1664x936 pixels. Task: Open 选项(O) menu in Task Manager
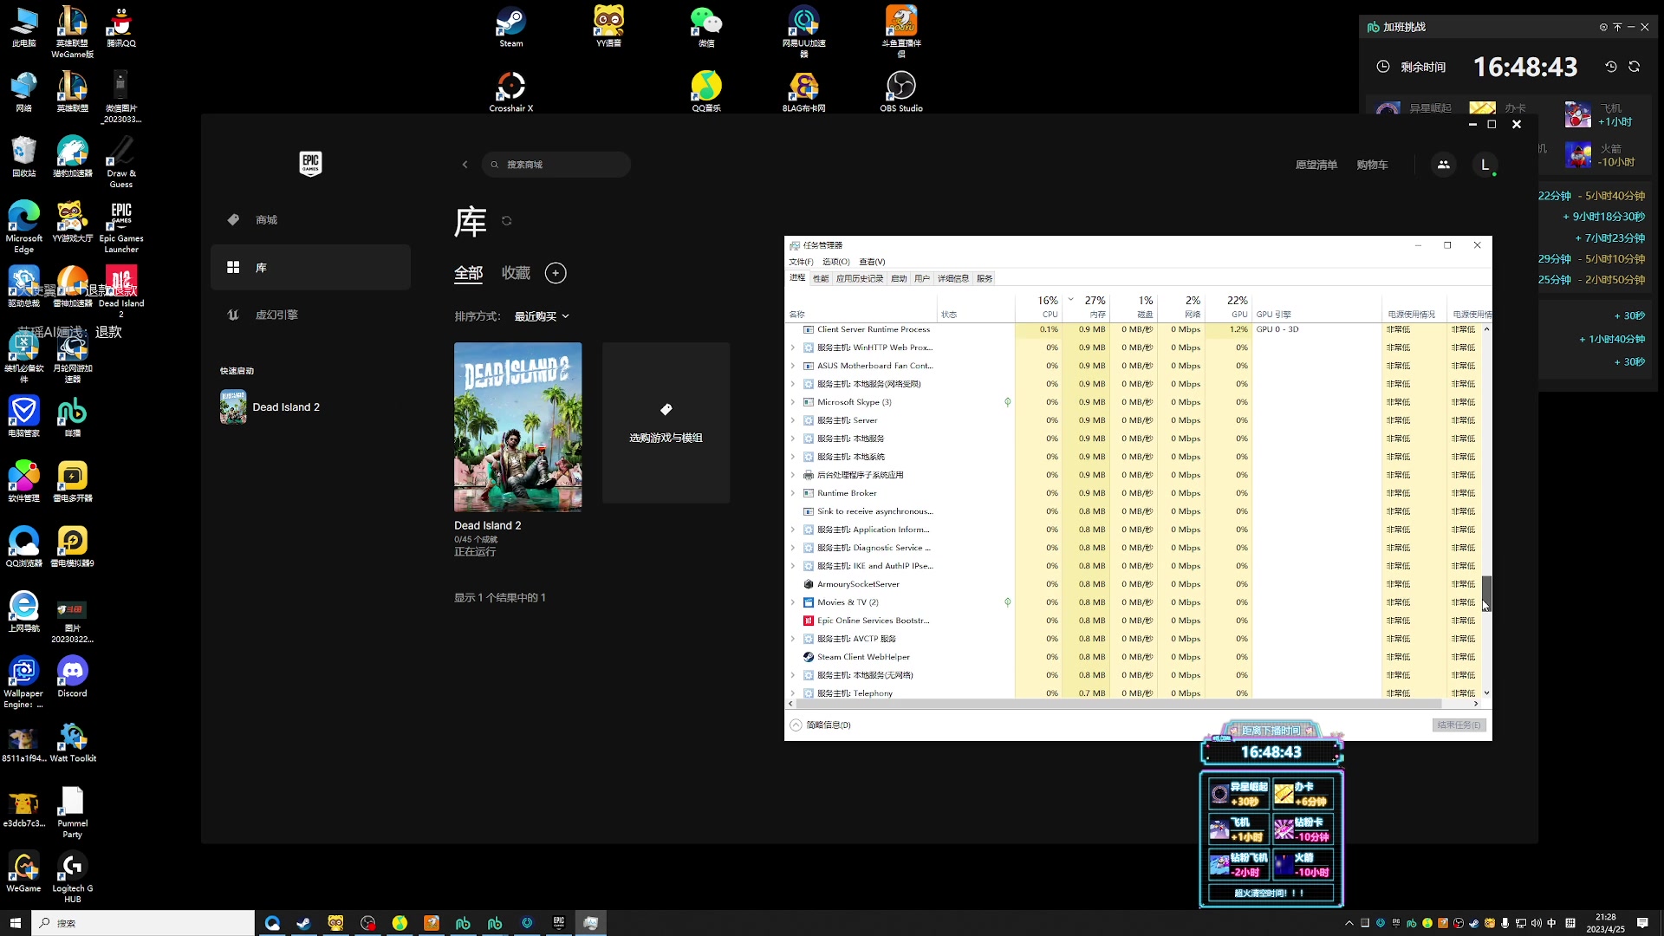click(x=835, y=262)
